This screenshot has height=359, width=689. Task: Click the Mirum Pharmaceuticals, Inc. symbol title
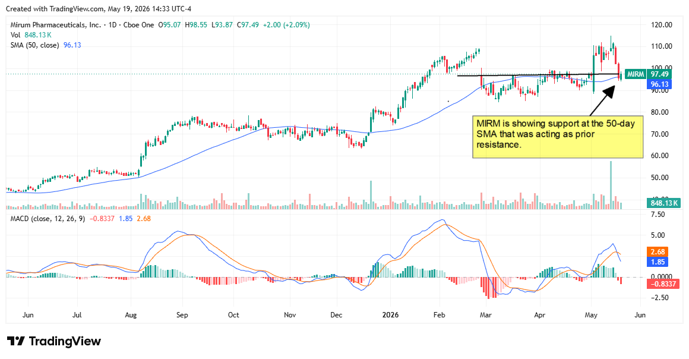56,25
